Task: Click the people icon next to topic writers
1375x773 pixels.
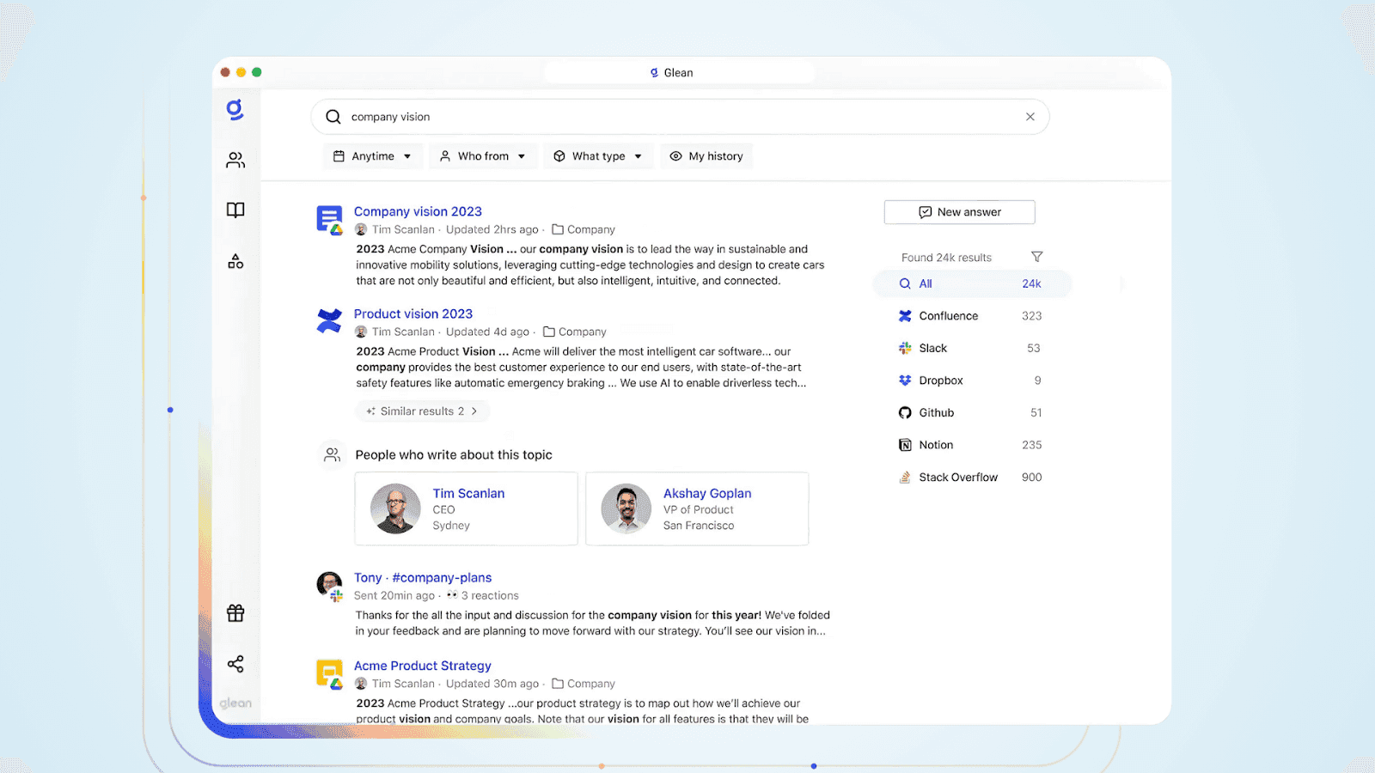Action: [332, 455]
